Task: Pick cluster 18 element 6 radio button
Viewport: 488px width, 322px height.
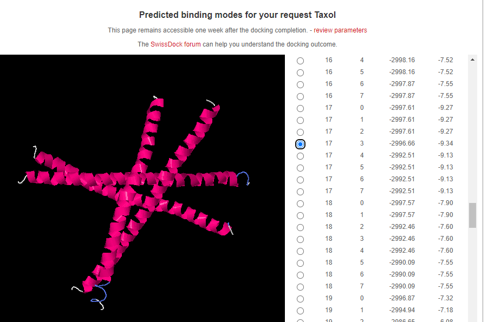Action: 301,275
